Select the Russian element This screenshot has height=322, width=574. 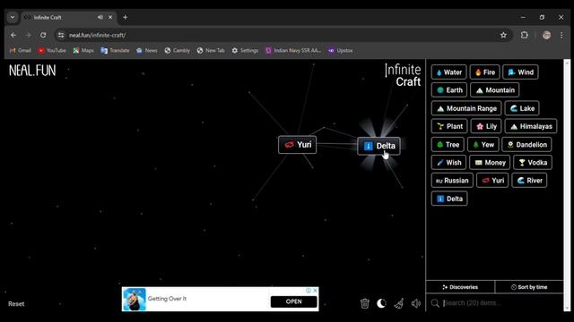pyautogui.click(x=452, y=181)
